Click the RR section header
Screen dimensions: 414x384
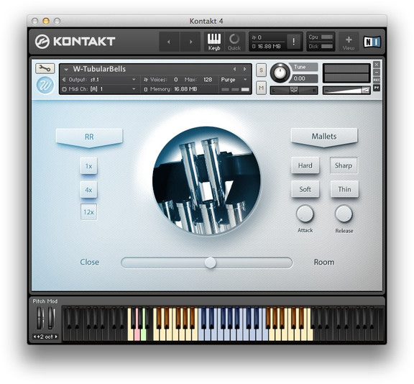(x=89, y=137)
